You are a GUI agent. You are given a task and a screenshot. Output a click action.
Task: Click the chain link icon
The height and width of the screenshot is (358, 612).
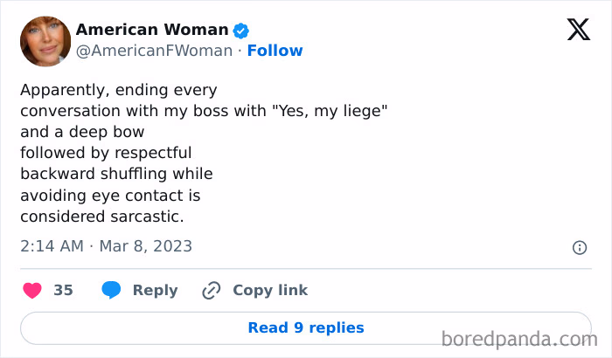tap(212, 291)
